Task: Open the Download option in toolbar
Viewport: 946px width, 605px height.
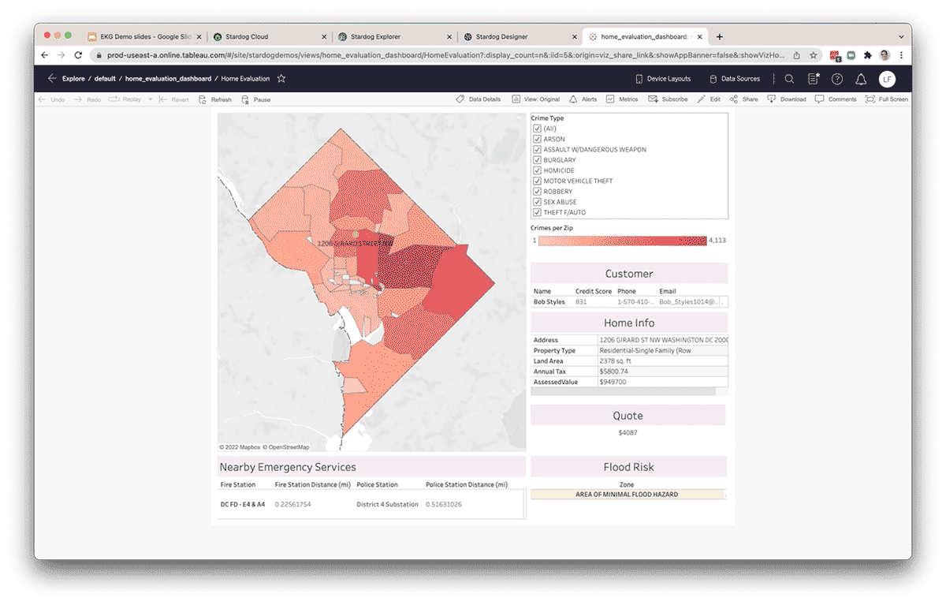Action: [x=787, y=99]
